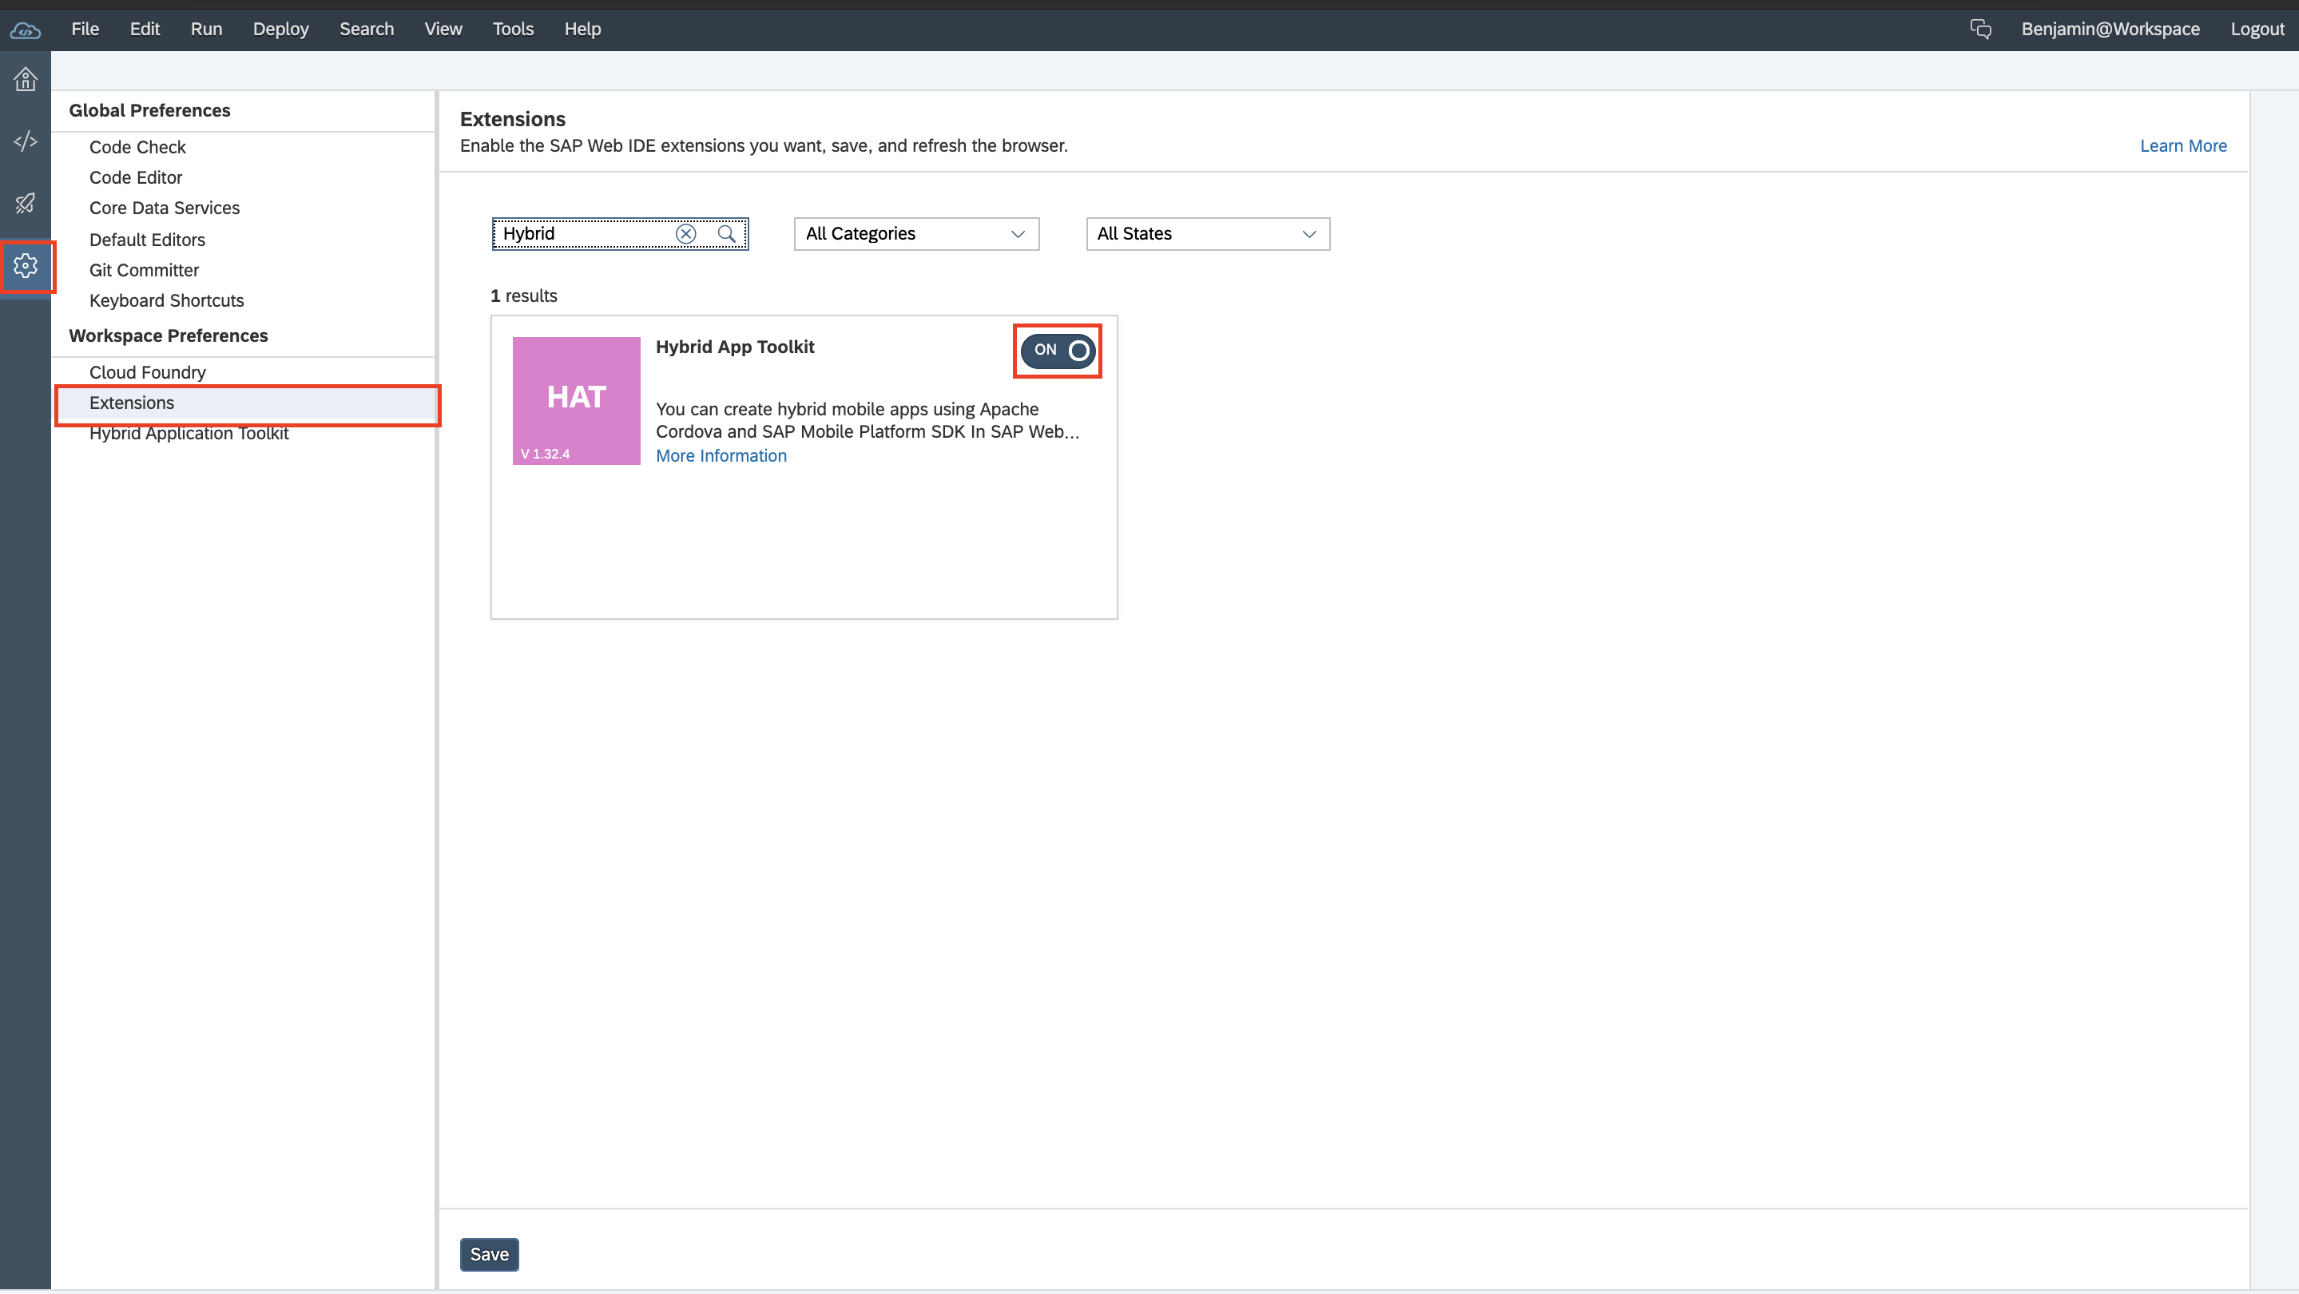
Task: Open the Preferences gear icon
Action: pyautogui.click(x=25, y=265)
